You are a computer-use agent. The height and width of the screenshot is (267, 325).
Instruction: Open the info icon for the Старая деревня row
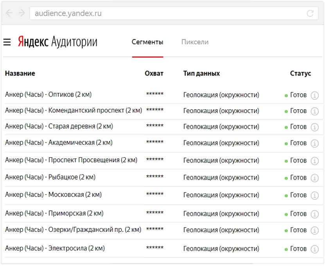(314, 127)
